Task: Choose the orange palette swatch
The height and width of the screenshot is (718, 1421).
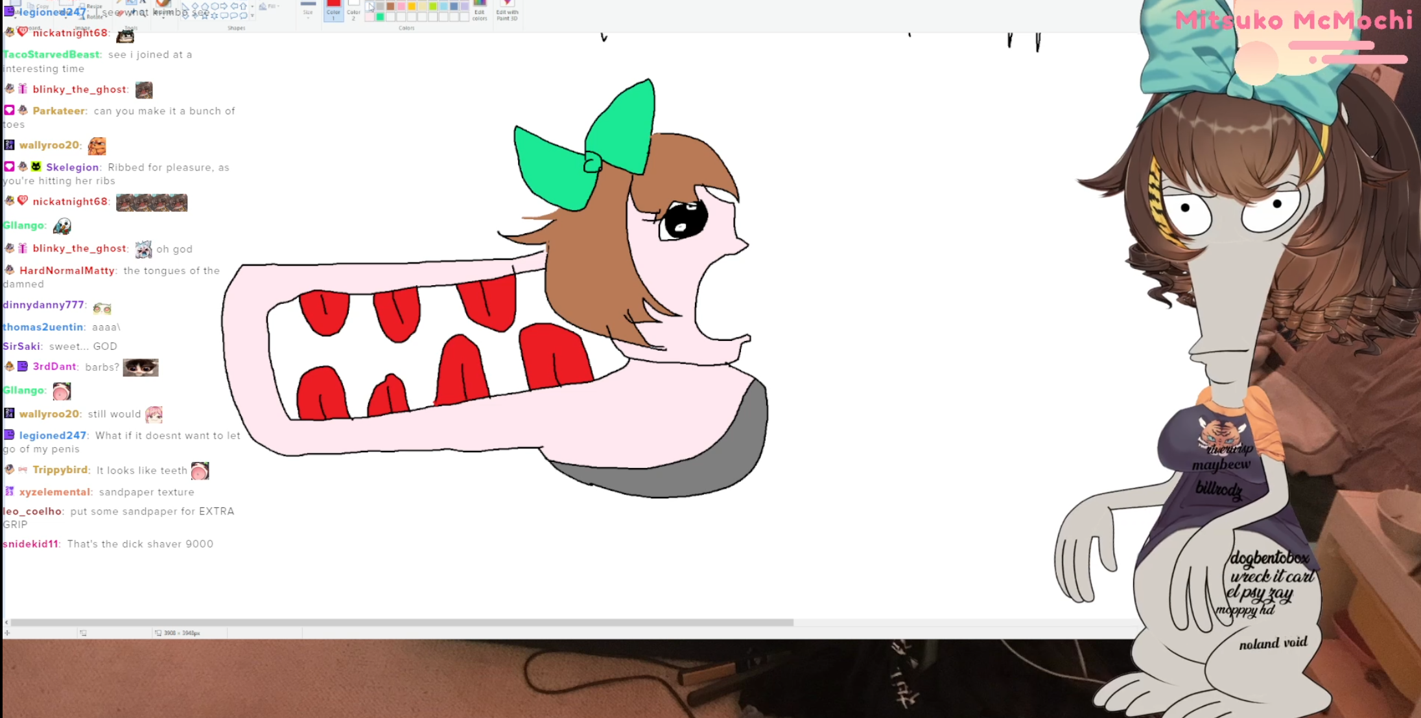Action: point(412,6)
